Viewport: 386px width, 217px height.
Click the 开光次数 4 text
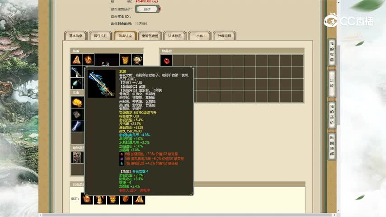pos(140,171)
